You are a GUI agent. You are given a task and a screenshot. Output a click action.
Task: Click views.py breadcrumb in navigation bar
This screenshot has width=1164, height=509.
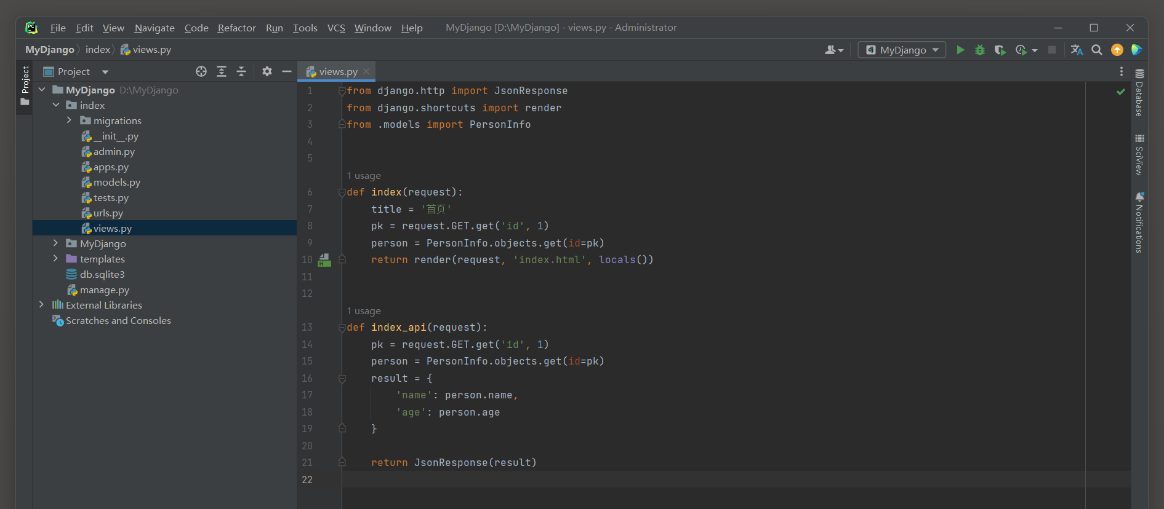(146, 50)
